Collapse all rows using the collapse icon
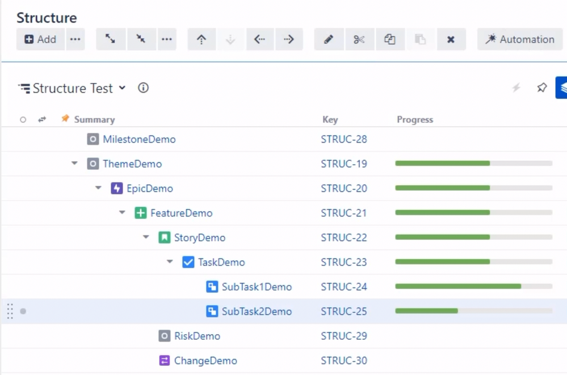Image resolution: width=567 pixels, height=375 pixels. [x=141, y=39]
